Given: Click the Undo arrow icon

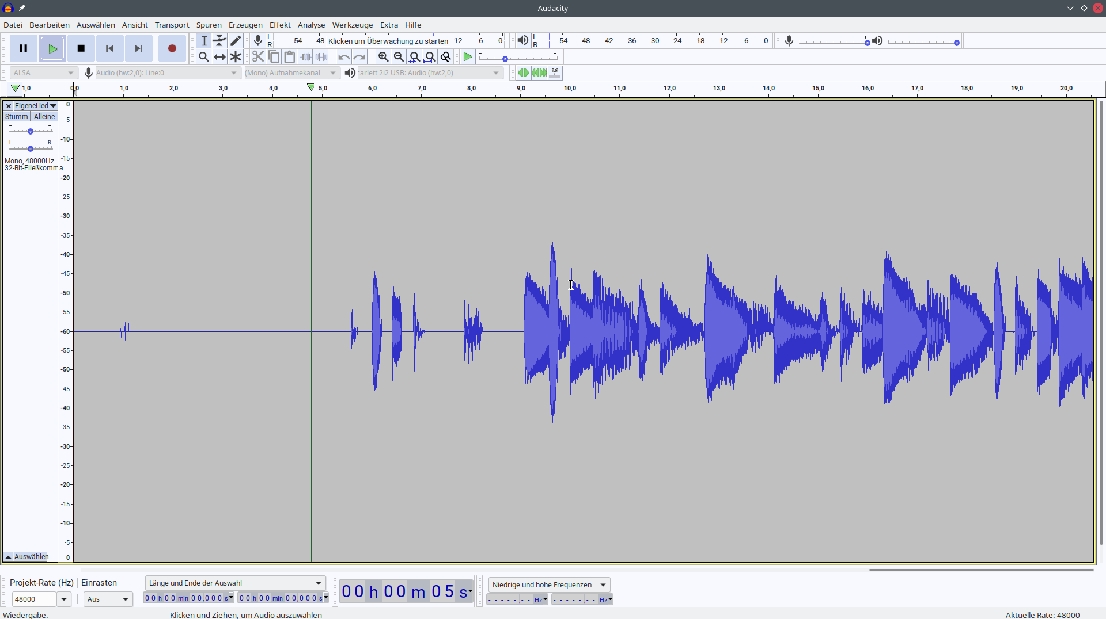Looking at the screenshot, I should 343,56.
